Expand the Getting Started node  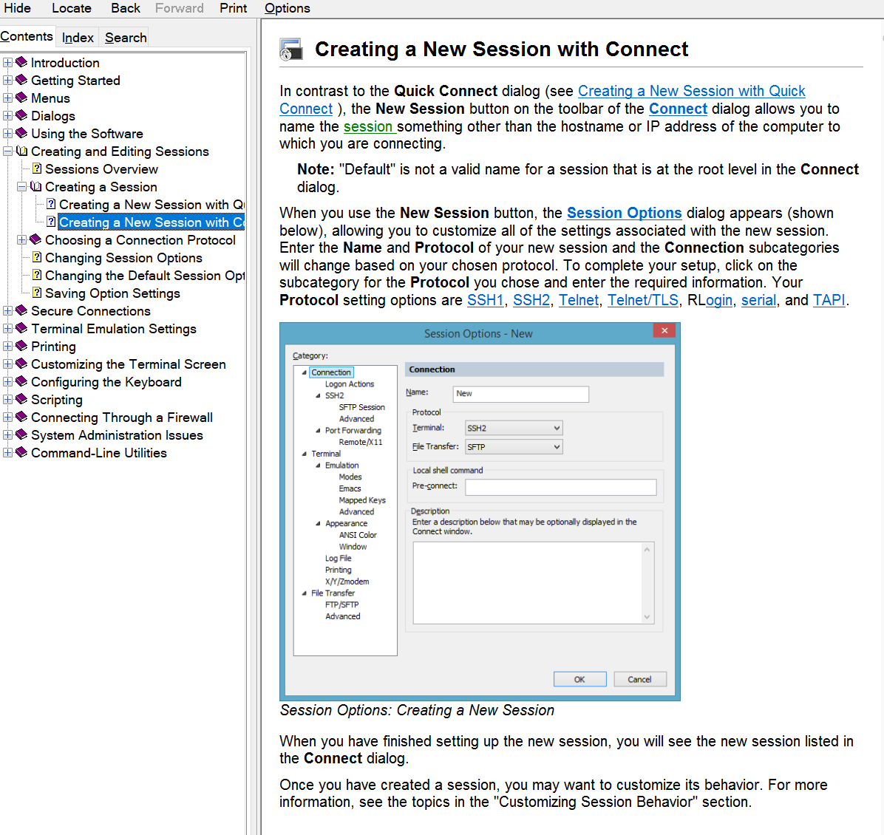[7, 80]
